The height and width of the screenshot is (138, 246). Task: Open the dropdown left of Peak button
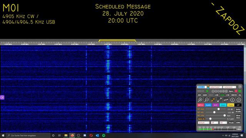point(223,123)
